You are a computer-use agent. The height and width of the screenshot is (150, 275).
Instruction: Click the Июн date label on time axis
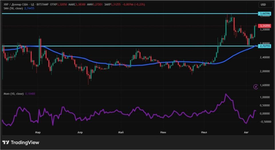pyautogui.click(x=163, y=133)
